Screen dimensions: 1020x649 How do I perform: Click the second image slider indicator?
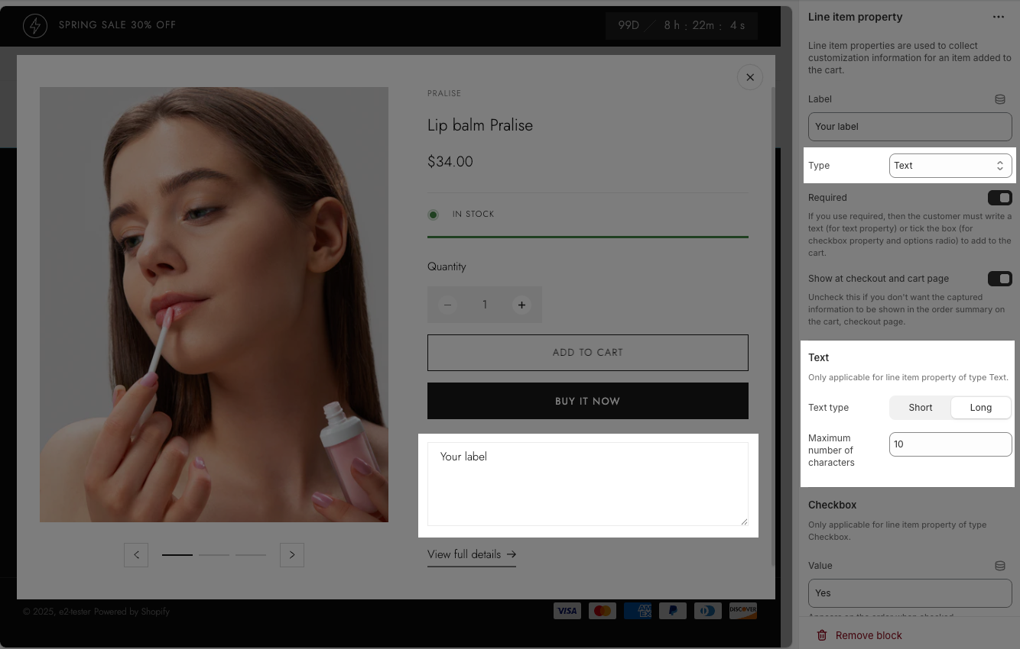(214, 555)
